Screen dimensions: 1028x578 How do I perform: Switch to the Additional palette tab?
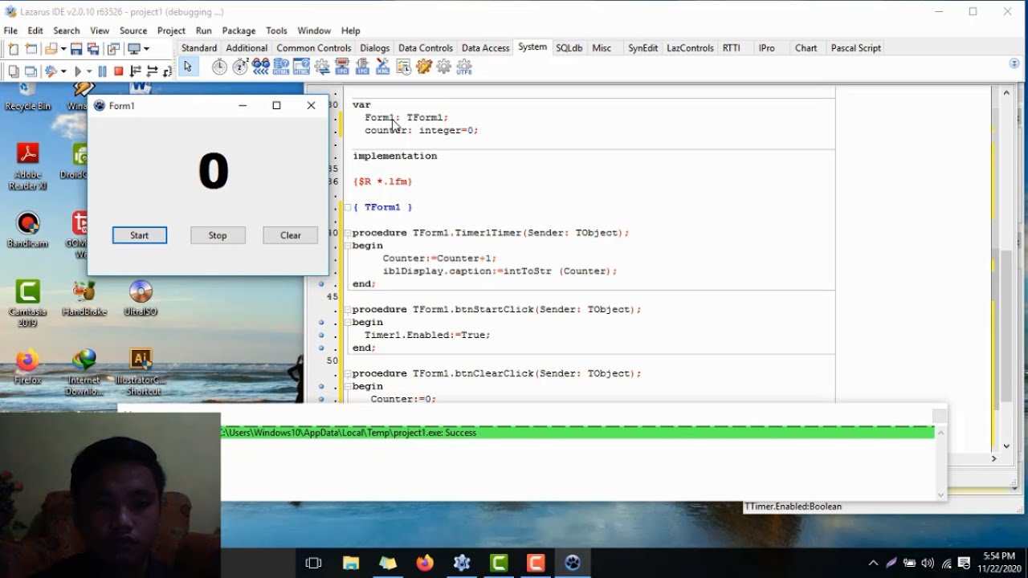pos(247,48)
